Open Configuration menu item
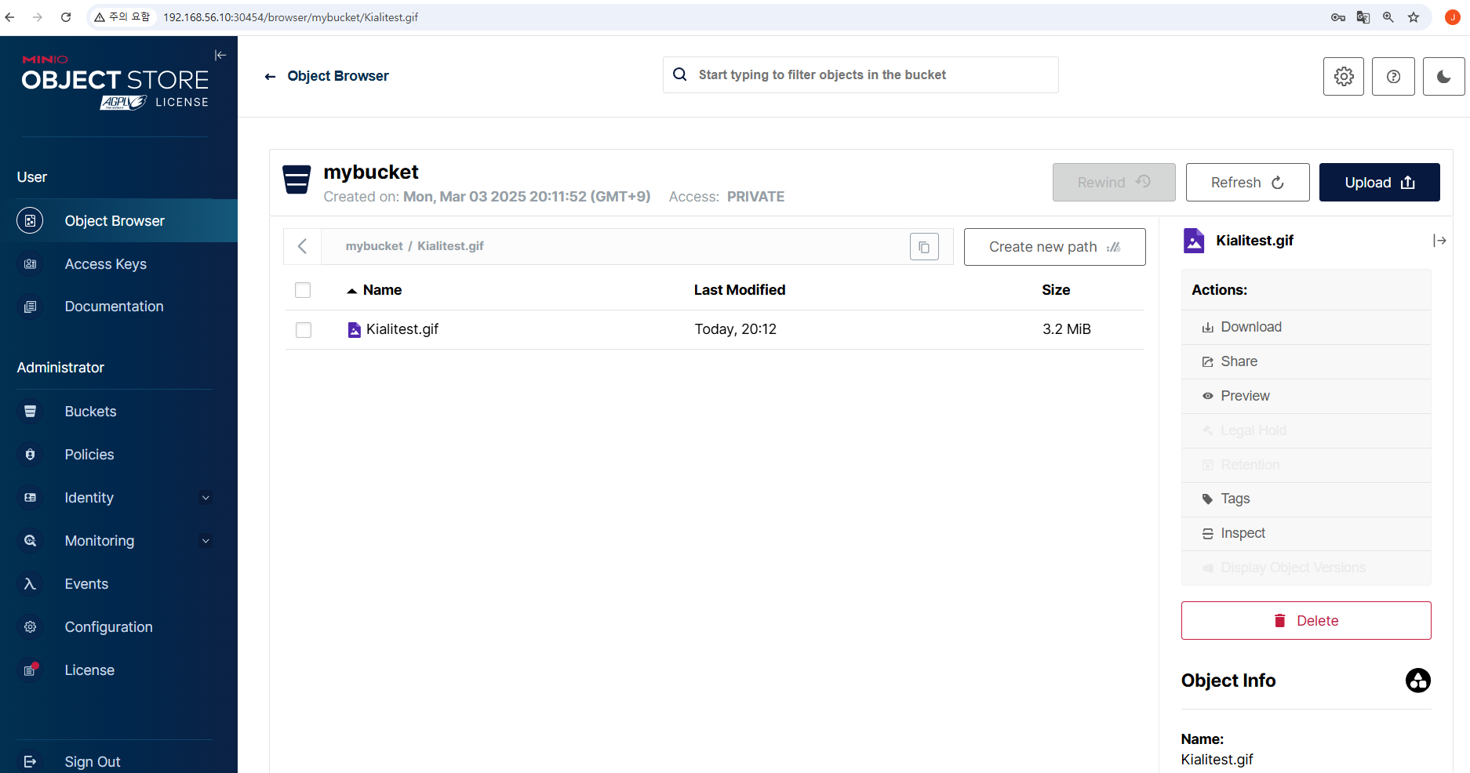Image resolution: width=1470 pixels, height=773 pixels. [118, 627]
